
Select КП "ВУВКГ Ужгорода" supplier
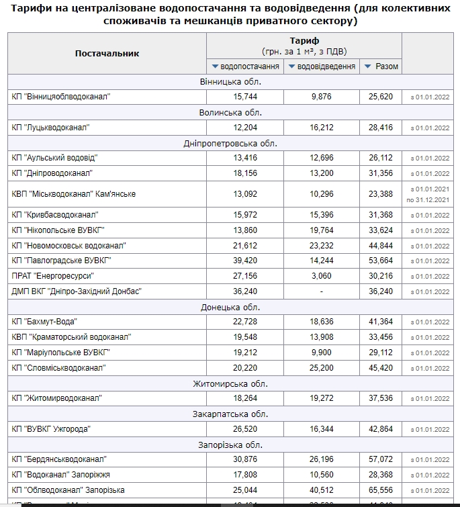tap(50, 429)
